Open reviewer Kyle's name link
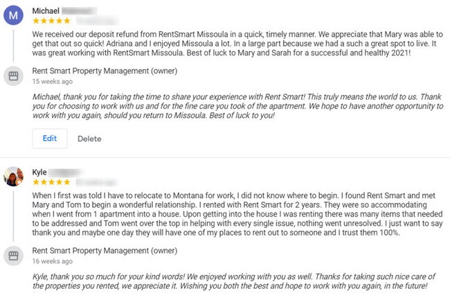 click(40, 172)
